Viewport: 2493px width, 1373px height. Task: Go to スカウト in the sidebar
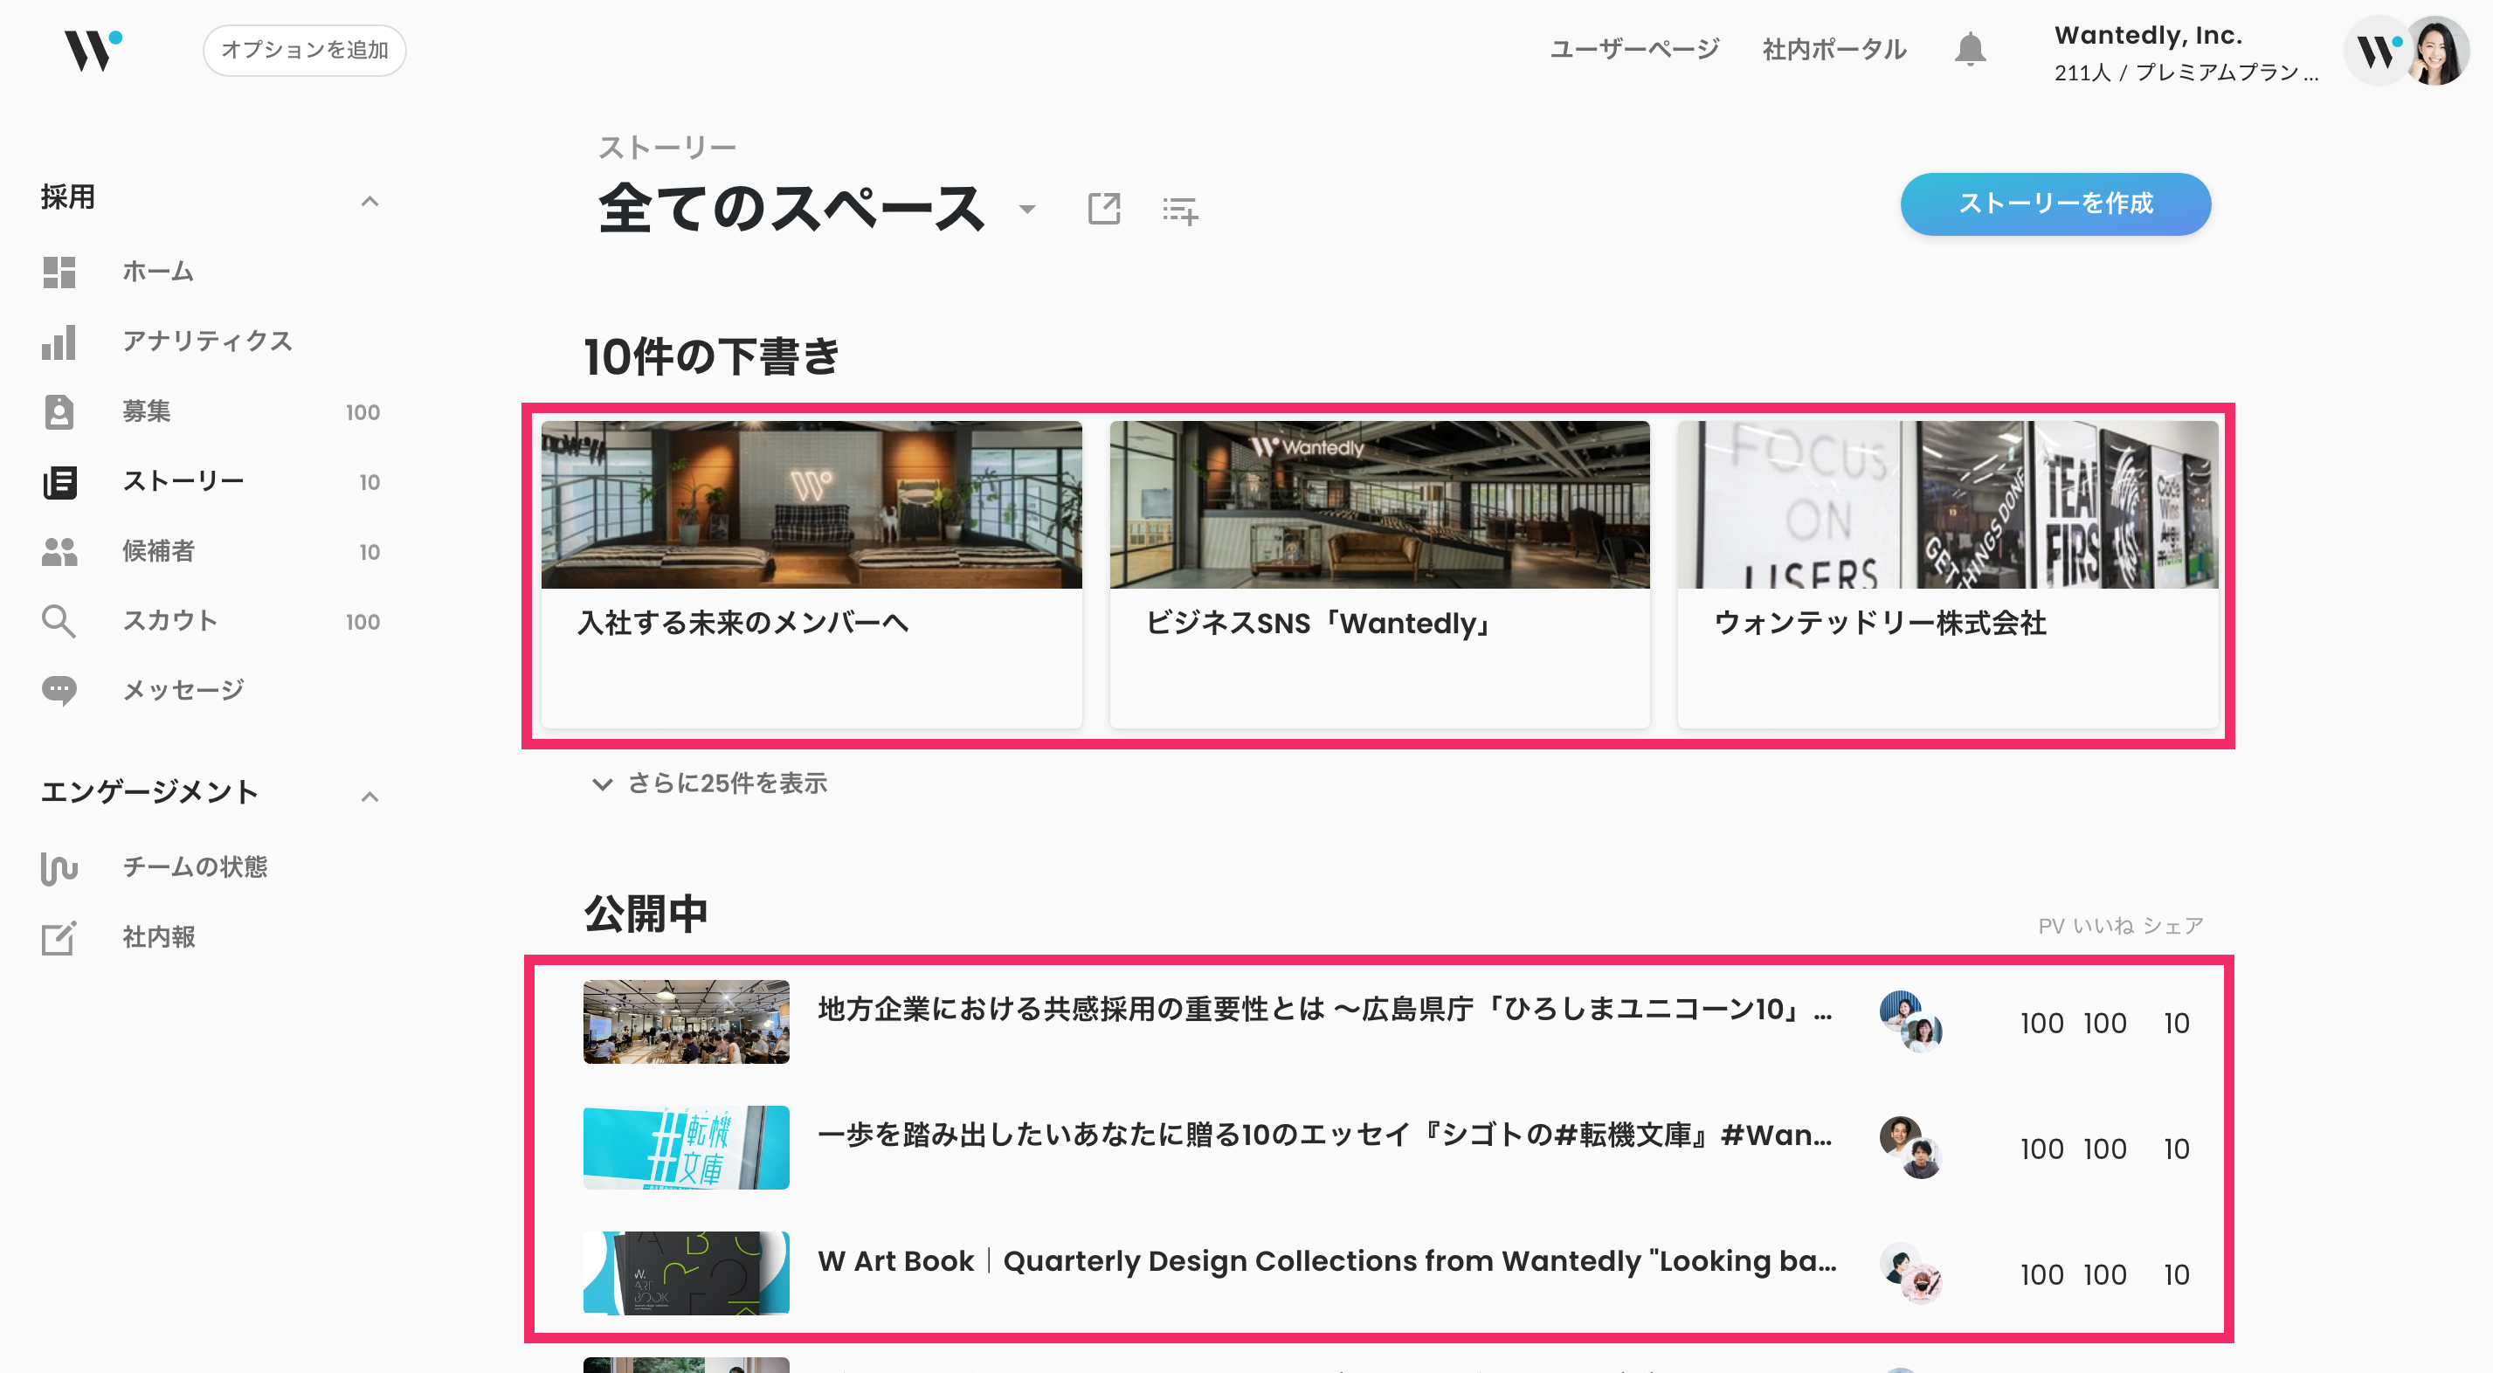tap(169, 621)
